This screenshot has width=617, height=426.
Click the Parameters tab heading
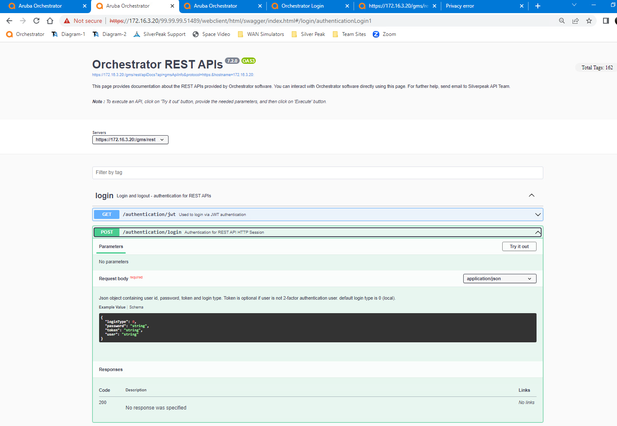[x=111, y=246]
